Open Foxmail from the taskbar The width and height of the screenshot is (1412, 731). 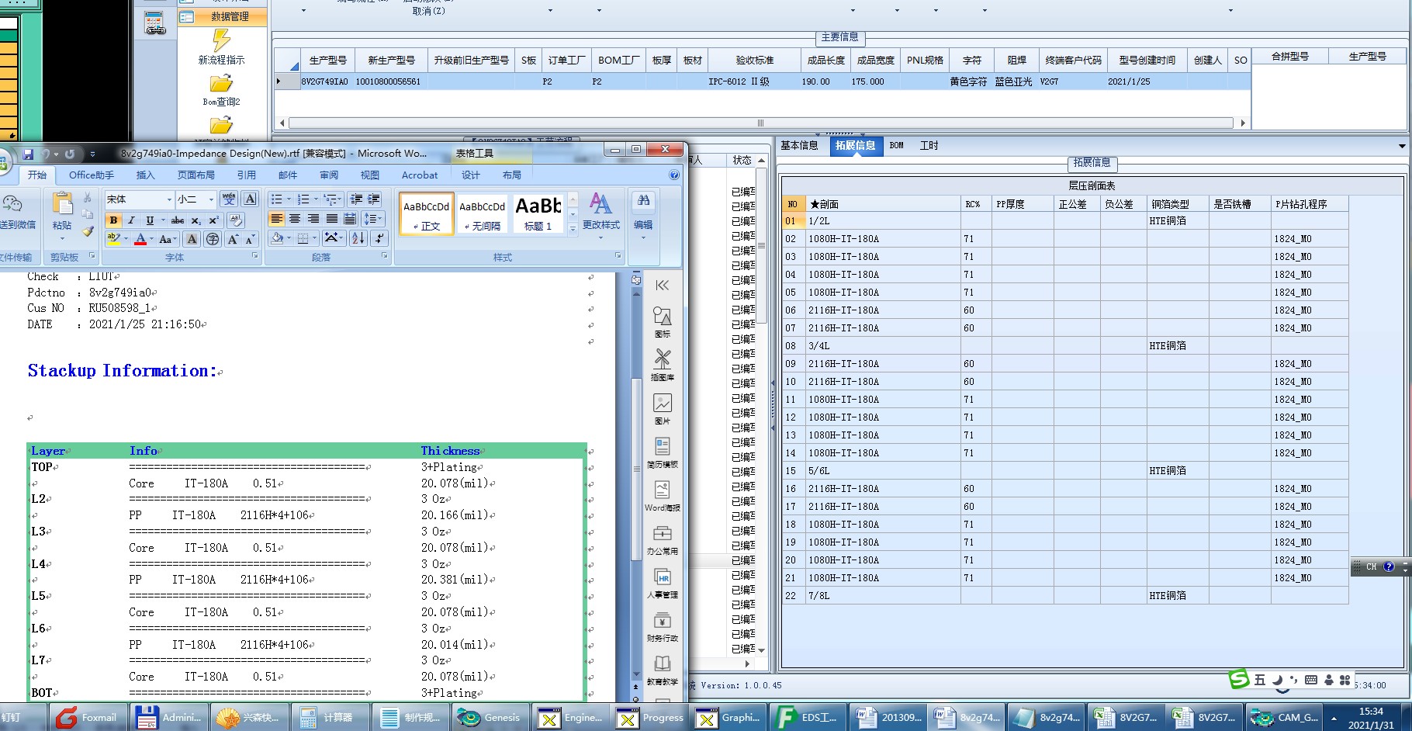pyautogui.click(x=87, y=718)
